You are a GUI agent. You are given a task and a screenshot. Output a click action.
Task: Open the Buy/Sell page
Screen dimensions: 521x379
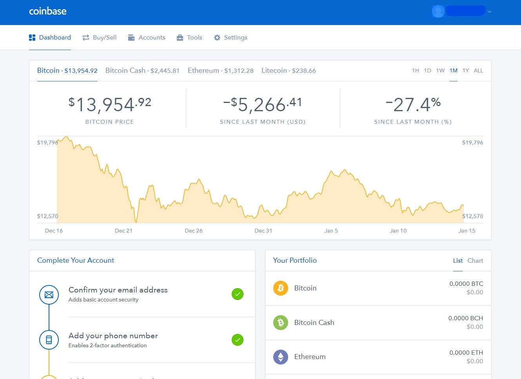coord(100,38)
